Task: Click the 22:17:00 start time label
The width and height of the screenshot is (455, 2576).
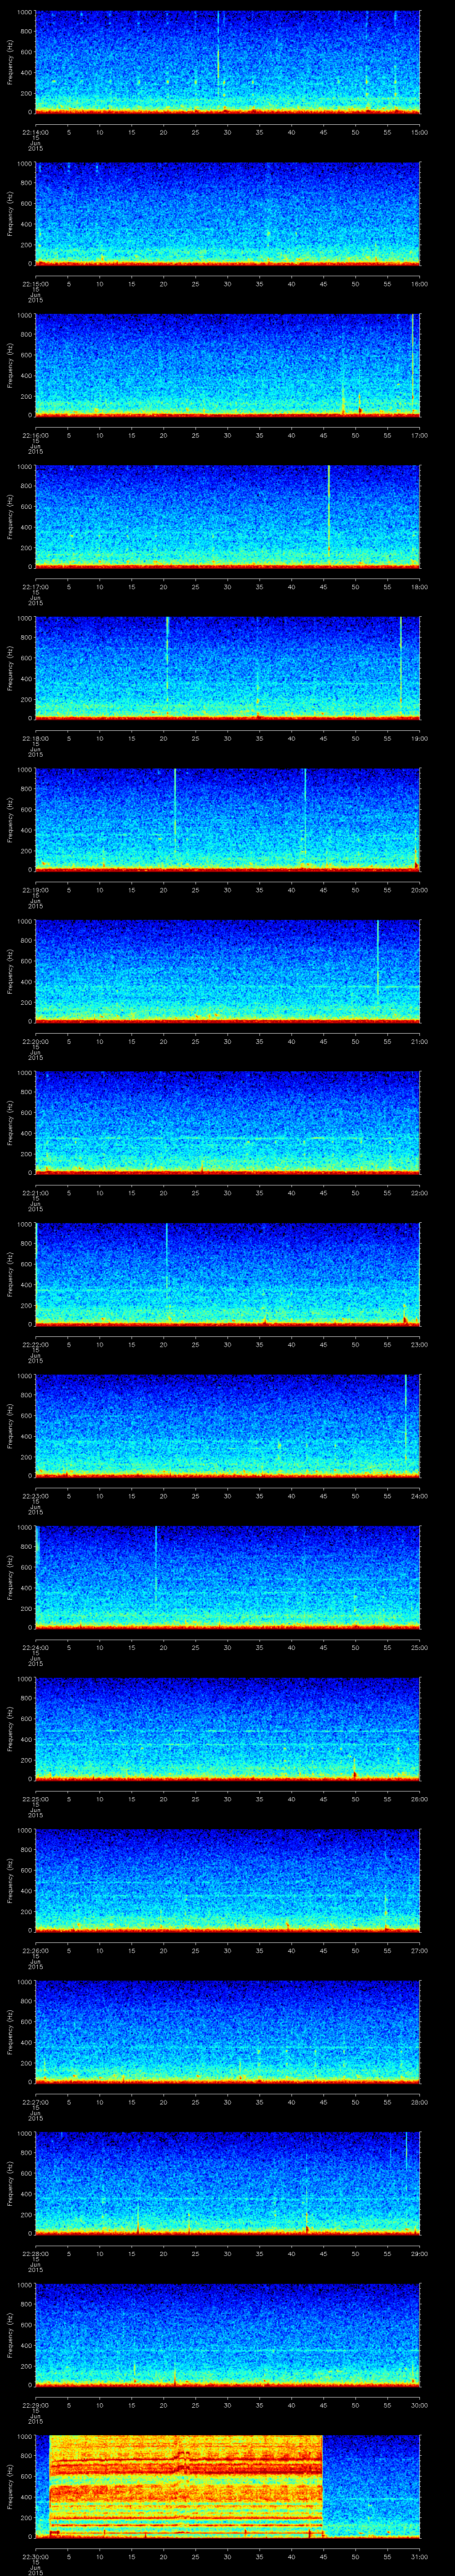Action: [x=35, y=586]
